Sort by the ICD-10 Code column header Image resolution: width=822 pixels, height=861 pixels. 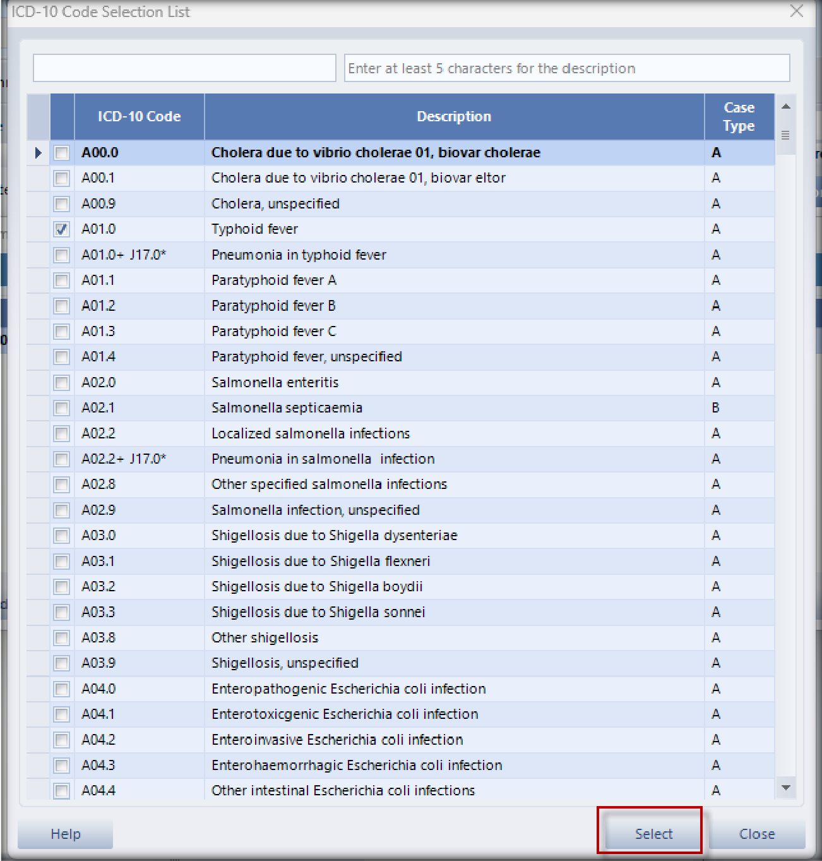click(x=139, y=117)
